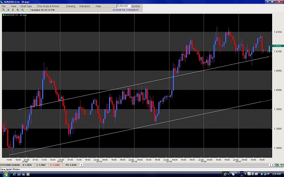Screen dimensions: 284x177
Task: Open the View menu
Action: (x=13, y=6)
